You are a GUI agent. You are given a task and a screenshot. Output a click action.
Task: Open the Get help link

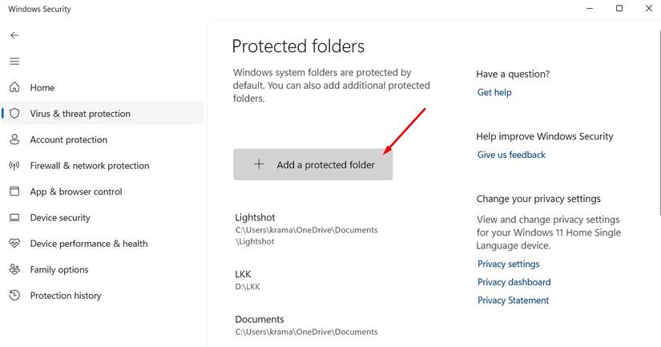tap(494, 92)
